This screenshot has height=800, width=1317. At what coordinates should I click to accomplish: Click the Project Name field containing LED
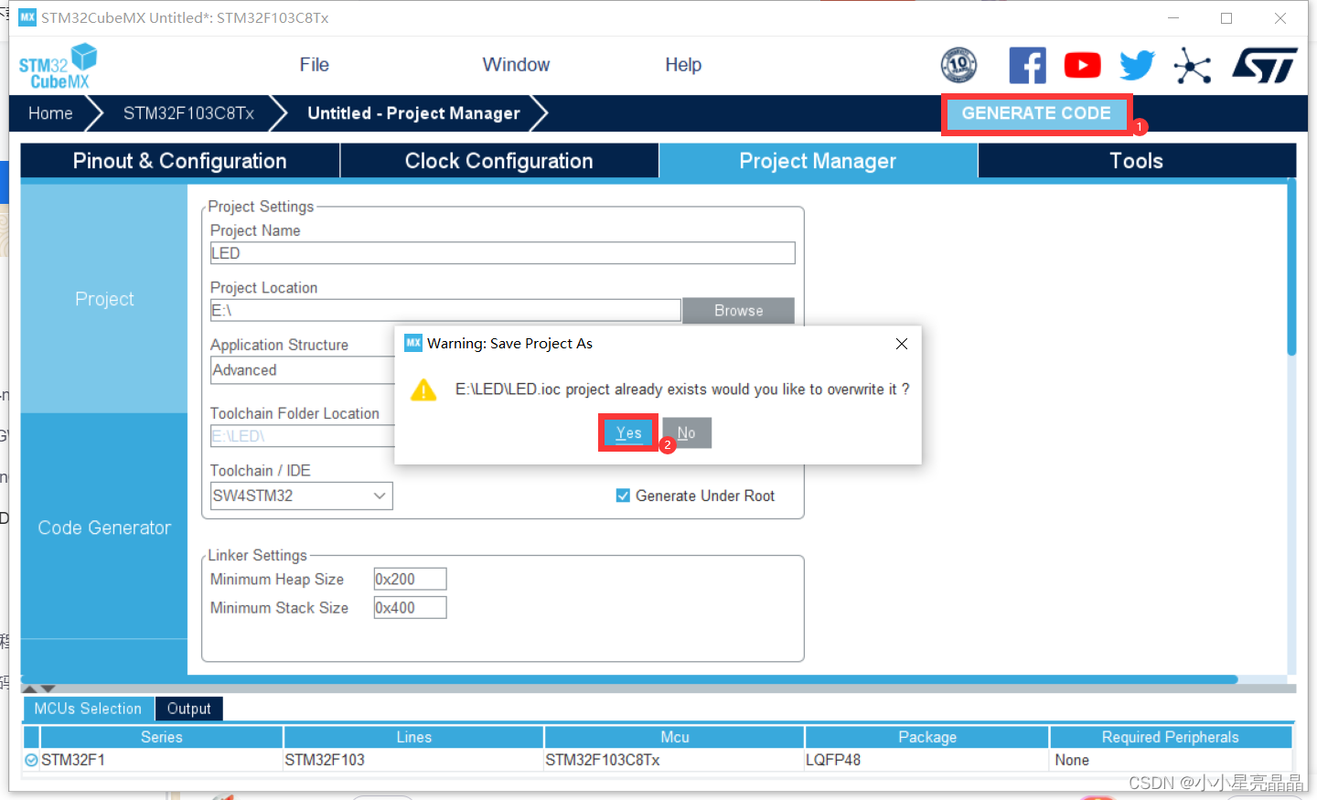(x=503, y=253)
